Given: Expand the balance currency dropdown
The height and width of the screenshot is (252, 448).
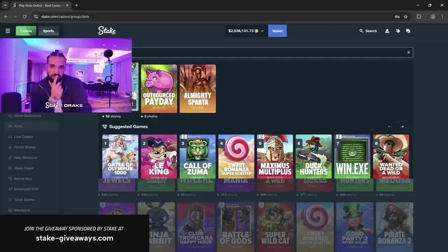Looking at the screenshot, I should 262,31.
